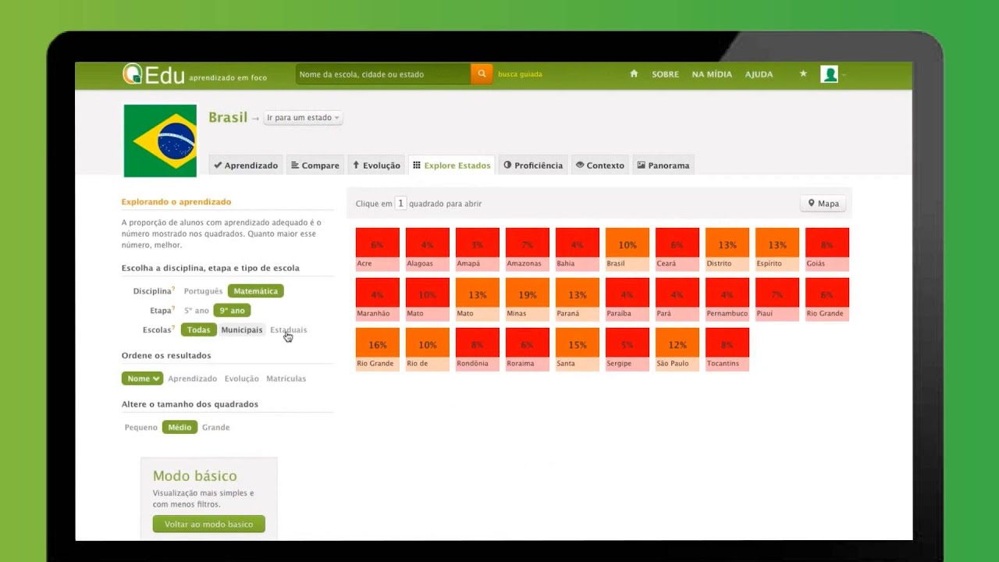Select the Explore Estados tab
999x562 pixels.
pyautogui.click(x=453, y=165)
